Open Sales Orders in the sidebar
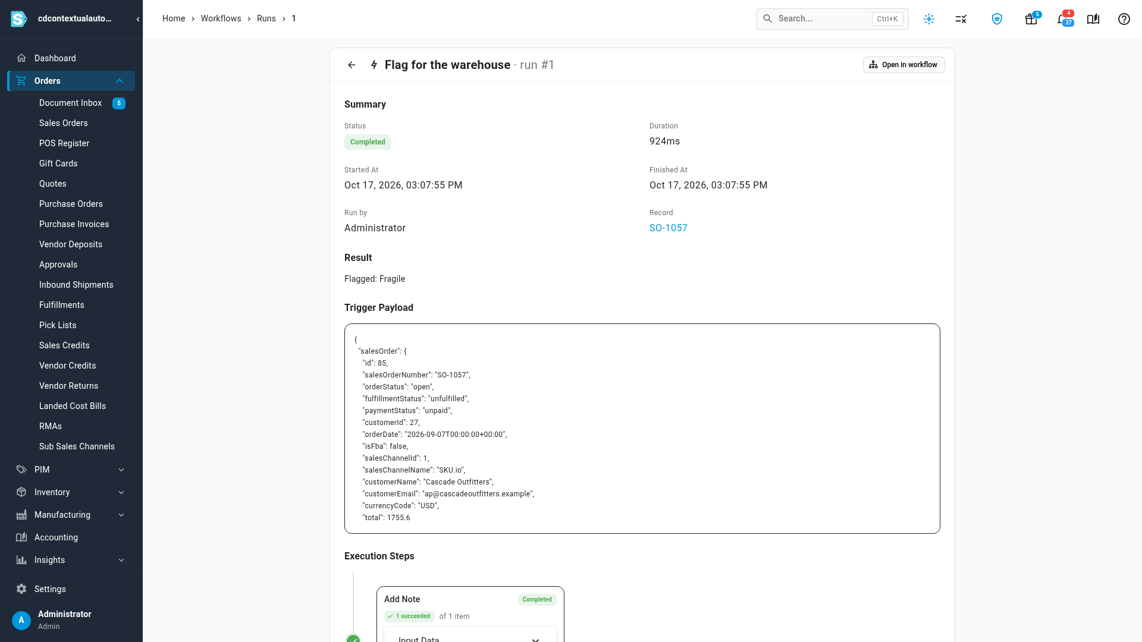Image resolution: width=1142 pixels, height=642 pixels. point(64,123)
